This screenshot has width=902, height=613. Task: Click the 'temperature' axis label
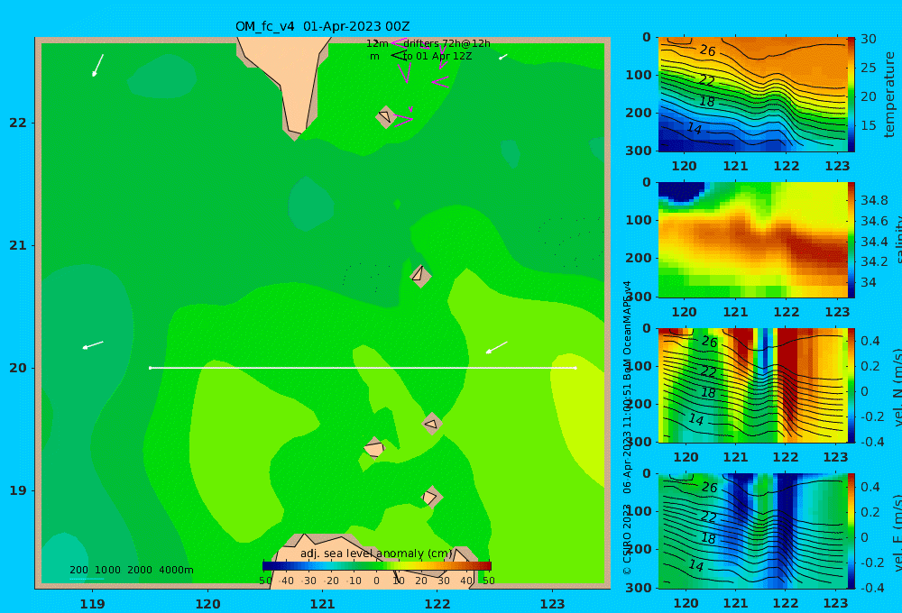tap(889, 95)
